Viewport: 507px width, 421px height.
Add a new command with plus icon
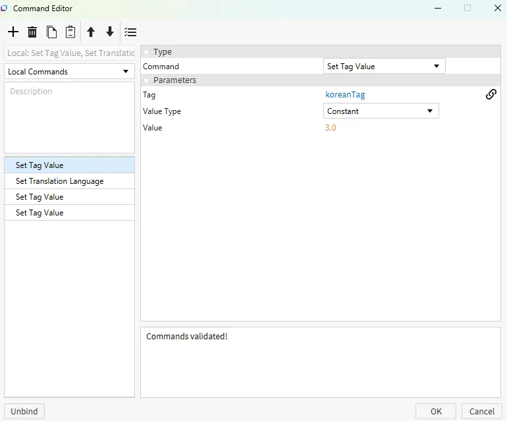pos(13,32)
